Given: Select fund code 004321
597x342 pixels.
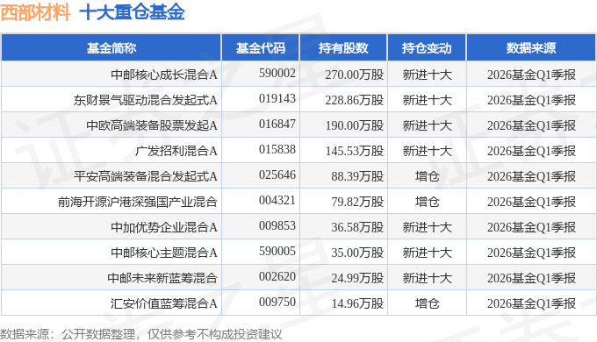Looking at the screenshot, I should point(277,200).
